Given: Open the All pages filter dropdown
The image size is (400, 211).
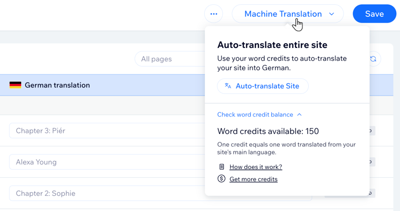Looking at the screenshot, I should [x=170, y=59].
